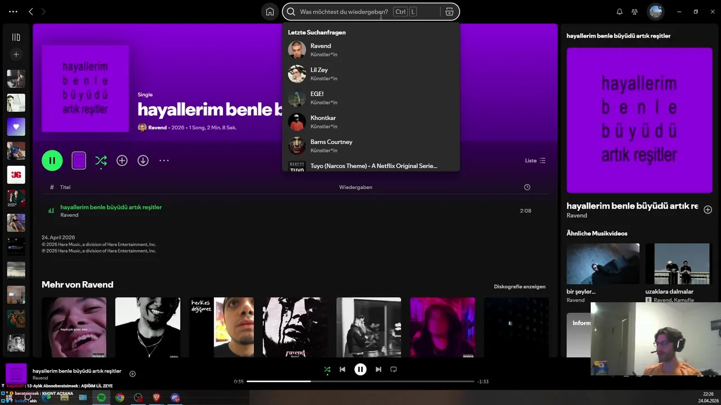The height and width of the screenshot is (405, 721).
Task: Download the single
Action: point(143,160)
